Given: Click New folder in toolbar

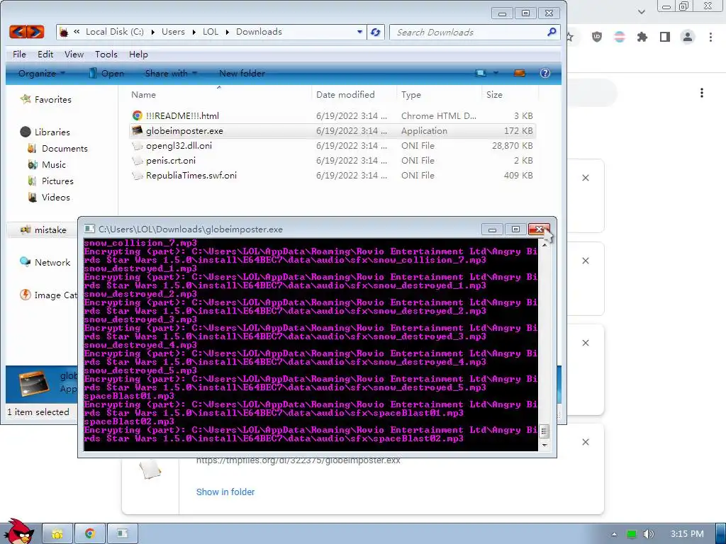Looking at the screenshot, I should point(242,73).
